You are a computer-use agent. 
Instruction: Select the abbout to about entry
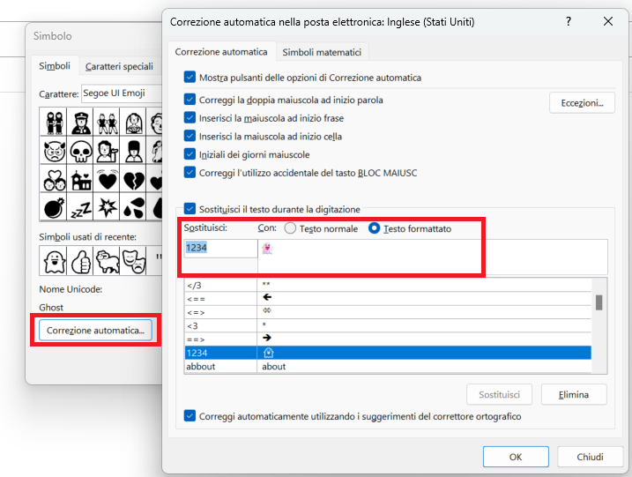tap(388, 366)
